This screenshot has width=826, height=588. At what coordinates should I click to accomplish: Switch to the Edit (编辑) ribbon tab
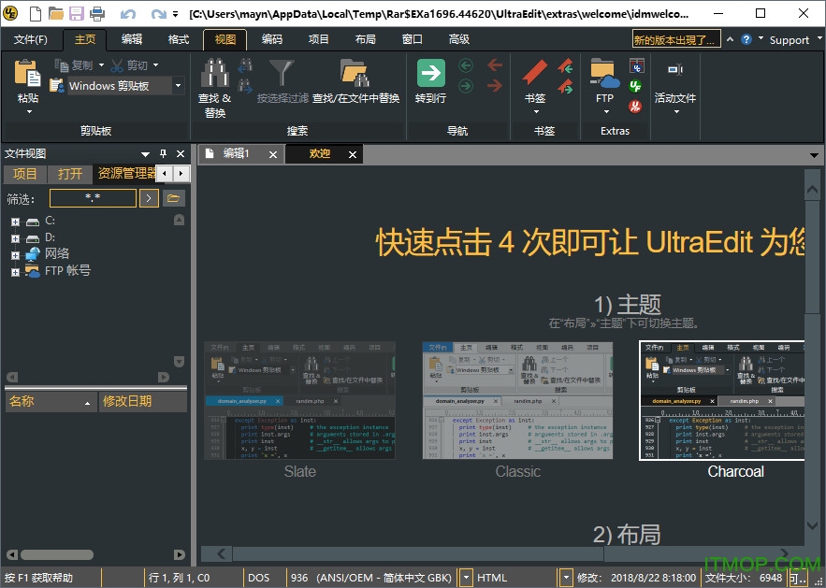coord(131,39)
